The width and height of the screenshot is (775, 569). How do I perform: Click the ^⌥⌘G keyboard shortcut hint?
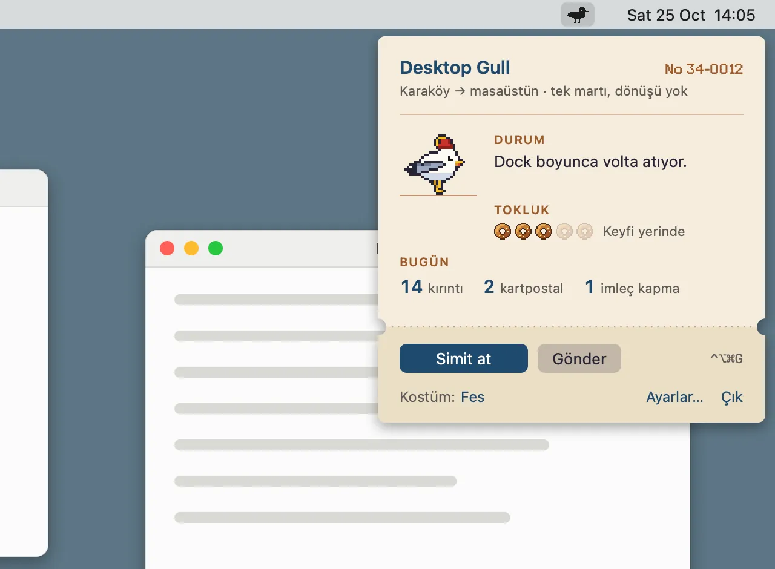[727, 359]
